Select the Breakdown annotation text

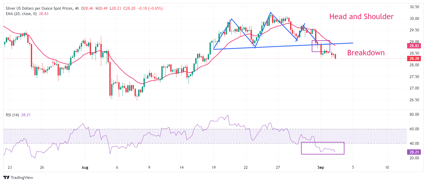click(366, 53)
